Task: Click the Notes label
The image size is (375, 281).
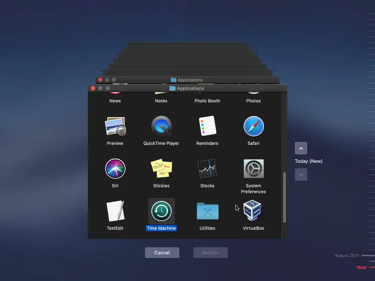Action: [x=161, y=101]
